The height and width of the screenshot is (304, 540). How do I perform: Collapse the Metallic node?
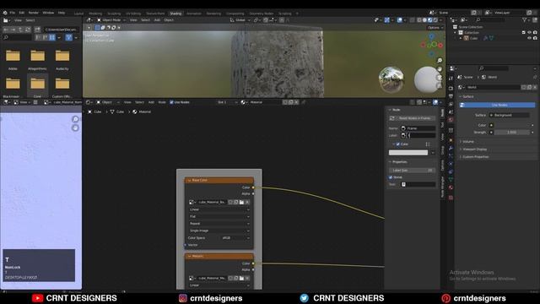[x=189, y=257]
